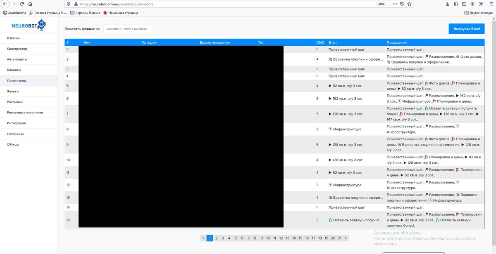Click row 6 stage 162 кв.м. з/у 3 сот.
This screenshot has height=254, width=496.
[x=346, y=99]
